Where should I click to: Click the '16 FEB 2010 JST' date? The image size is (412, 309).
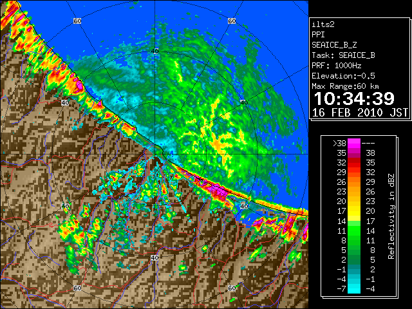pos(360,113)
